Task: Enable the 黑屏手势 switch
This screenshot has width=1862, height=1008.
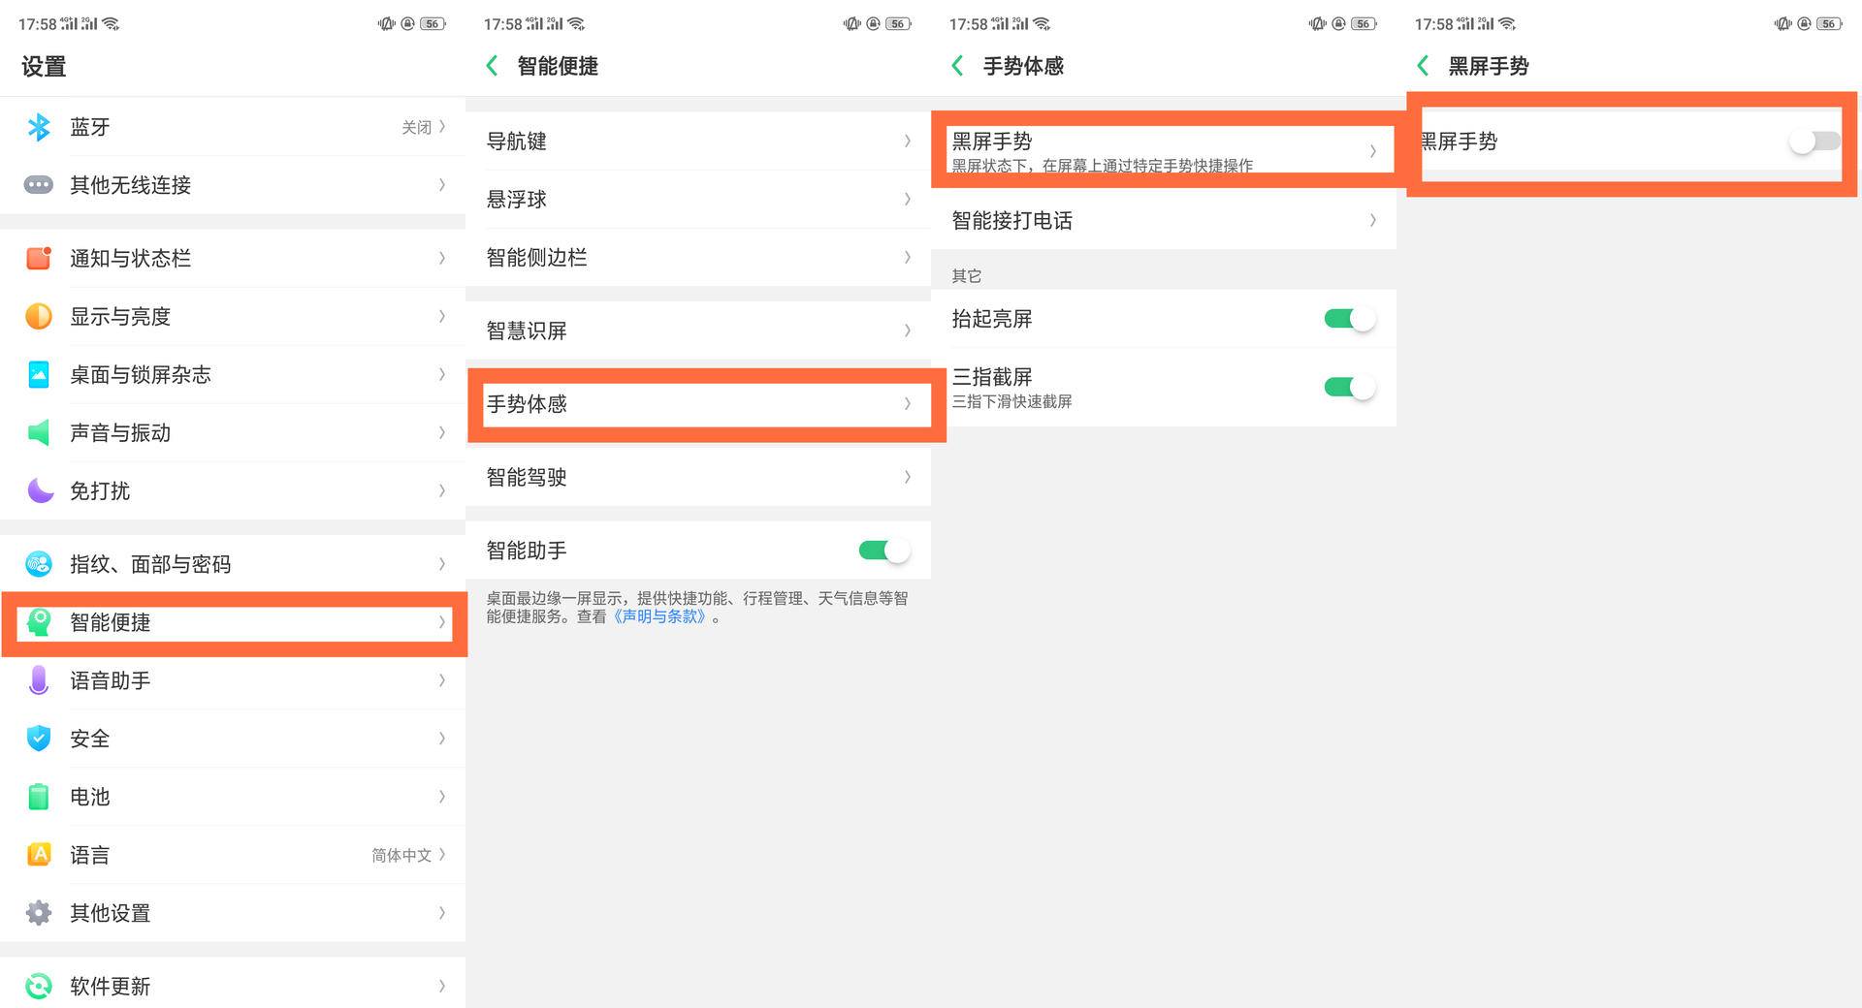Action: coord(1813,141)
